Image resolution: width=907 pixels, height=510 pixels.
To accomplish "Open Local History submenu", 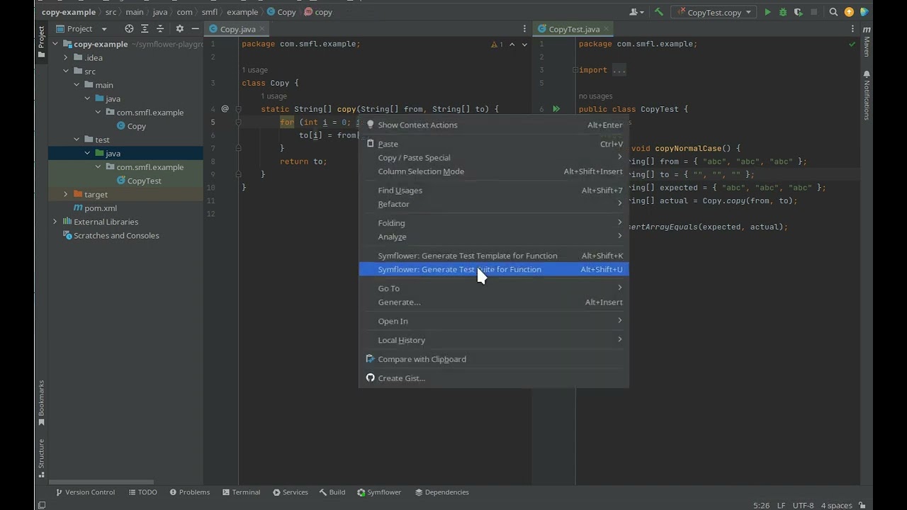I will click(494, 340).
